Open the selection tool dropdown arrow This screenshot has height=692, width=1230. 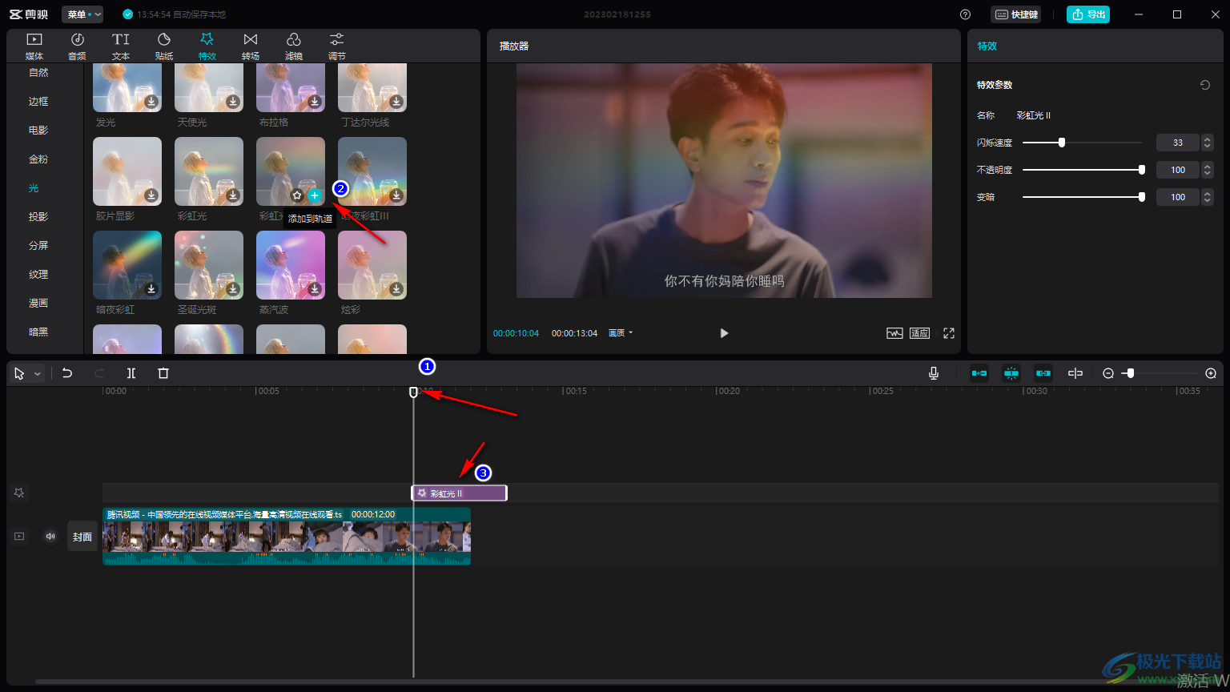(37, 374)
